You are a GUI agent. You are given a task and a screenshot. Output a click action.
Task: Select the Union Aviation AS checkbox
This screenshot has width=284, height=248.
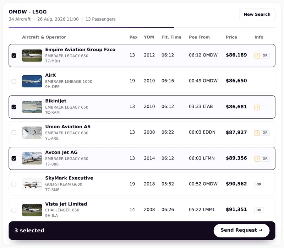14,133
